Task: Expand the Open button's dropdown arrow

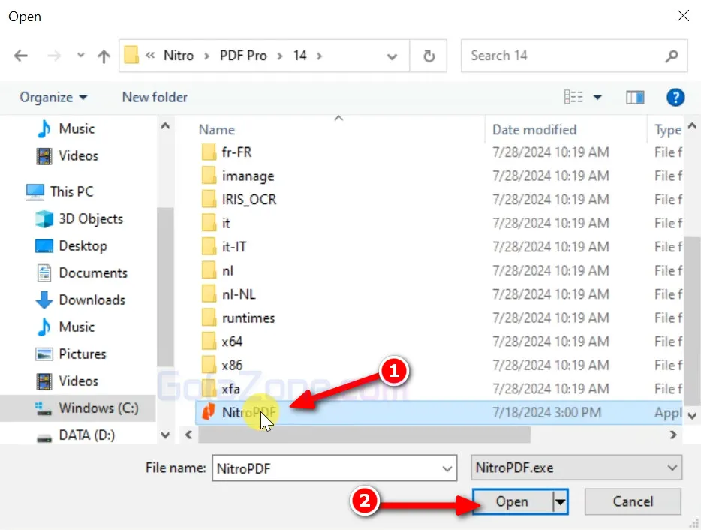Action: coord(561,501)
